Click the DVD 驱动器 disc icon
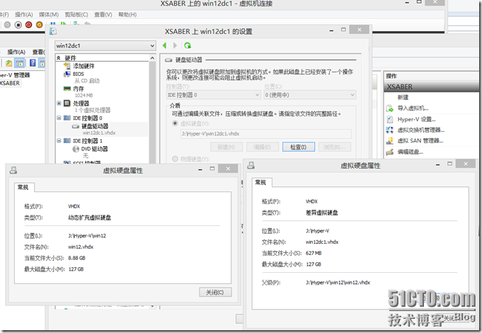The height and width of the screenshot is (333, 482). tap(76, 149)
